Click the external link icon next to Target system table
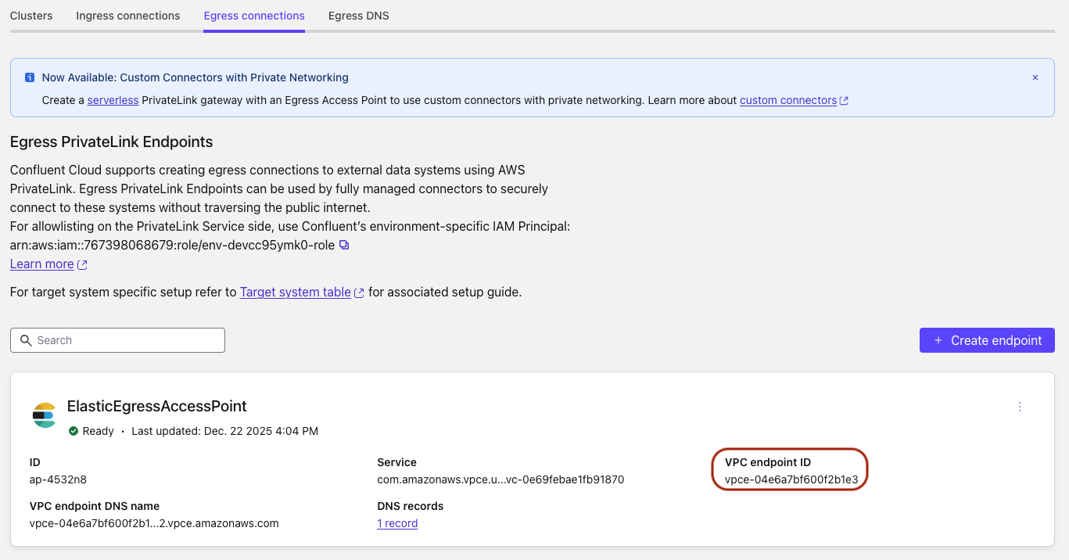 coord(359,292)
